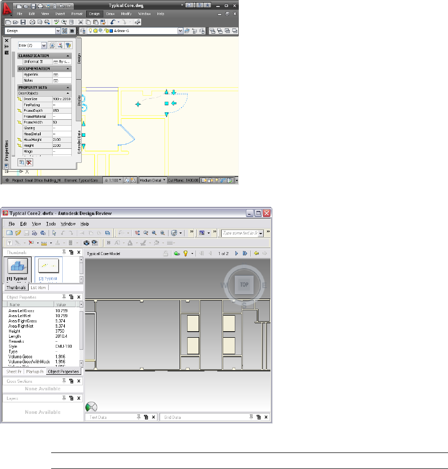
Task: Open Design Review search text dropdown arrow
Action: pyautogui.click(x=261, y=233)
